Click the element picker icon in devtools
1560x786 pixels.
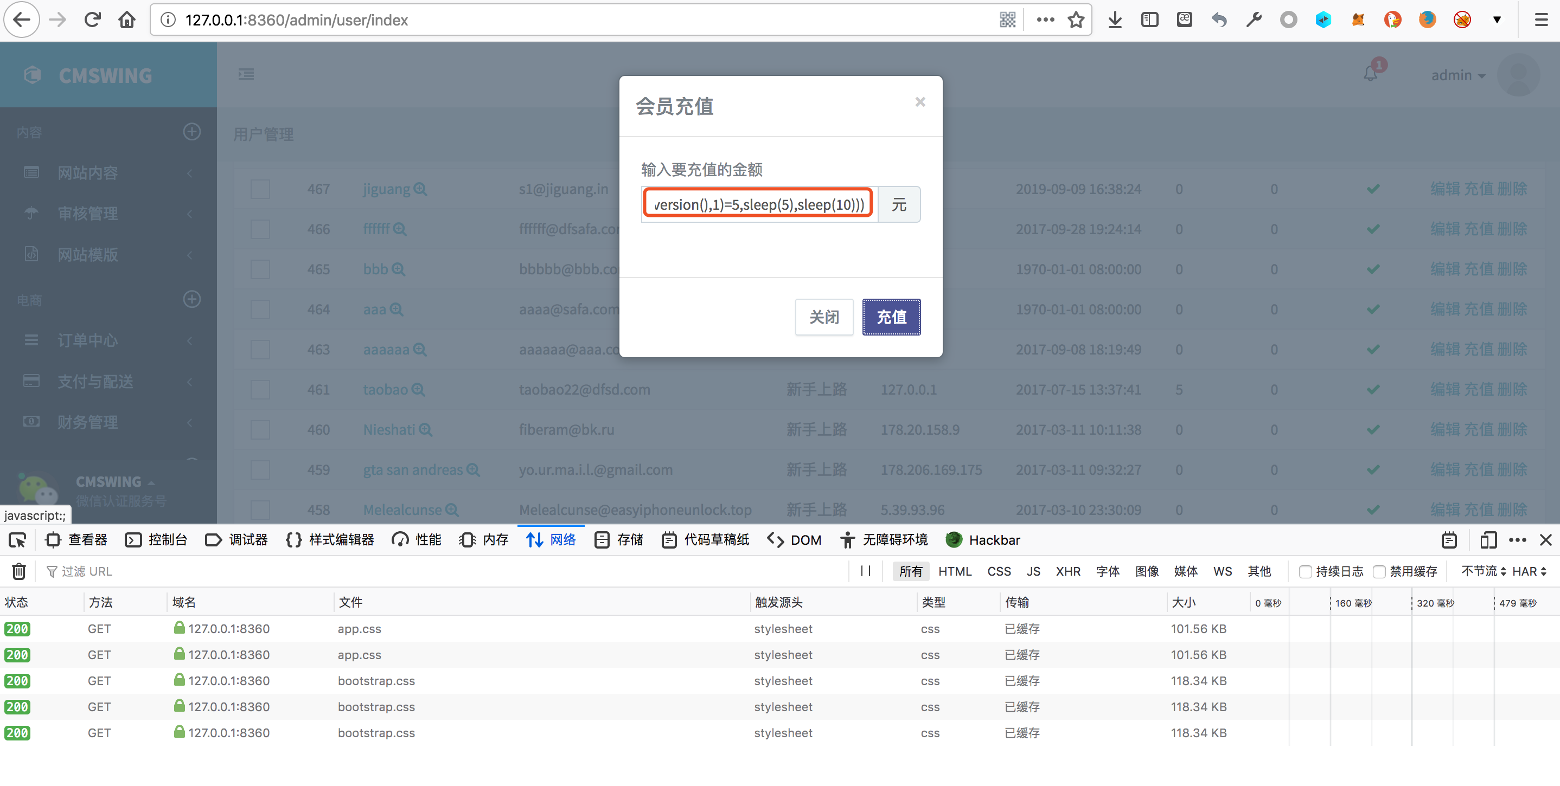17,540
